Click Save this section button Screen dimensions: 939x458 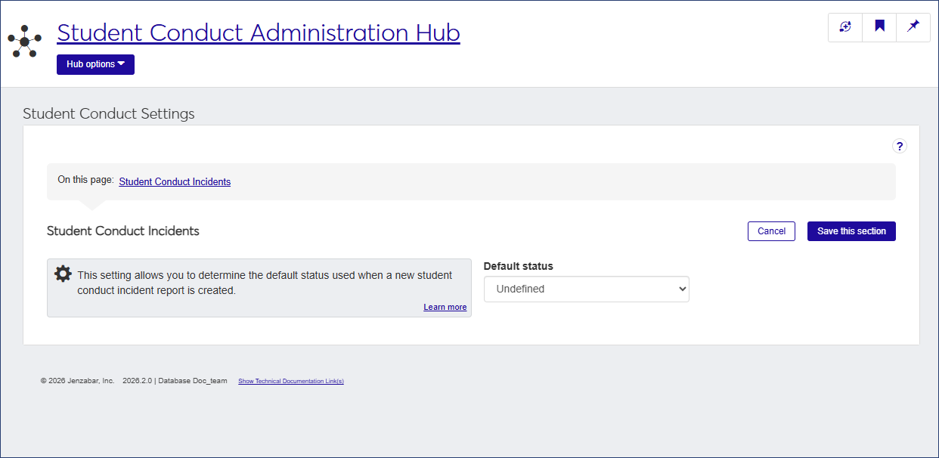pyautogui.click(x=851, y=231)
